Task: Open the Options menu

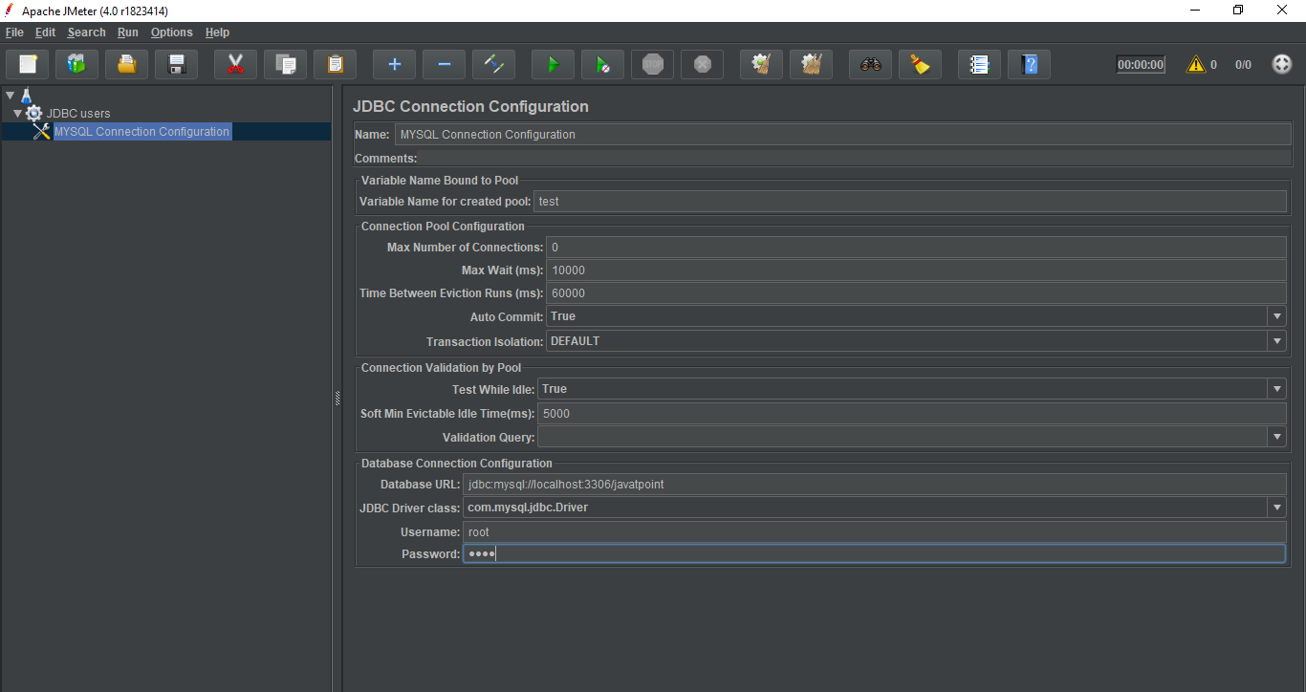Action: coord(171,32)
